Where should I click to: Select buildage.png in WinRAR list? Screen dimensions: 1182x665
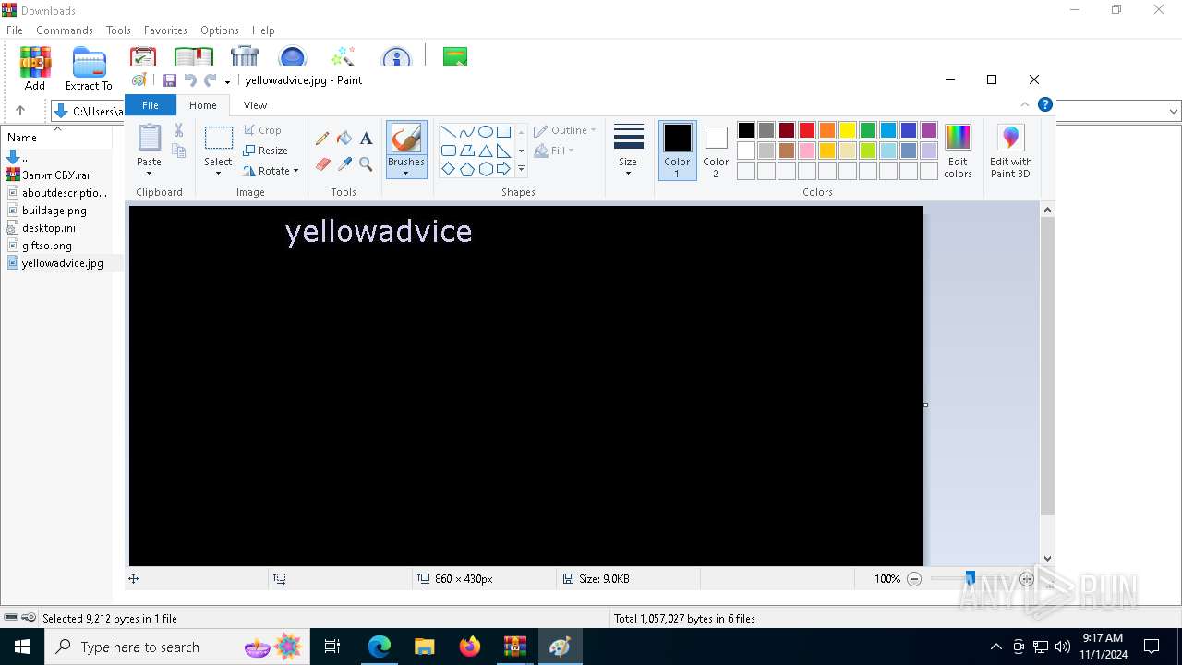click(x=54, y=211)
